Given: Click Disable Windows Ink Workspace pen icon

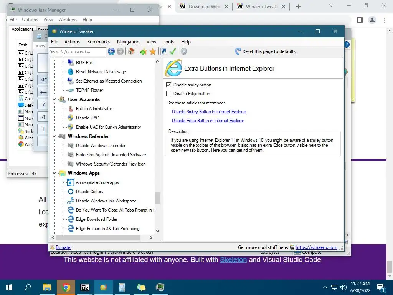Looking at the screenshot, I should tap(71, 201).
